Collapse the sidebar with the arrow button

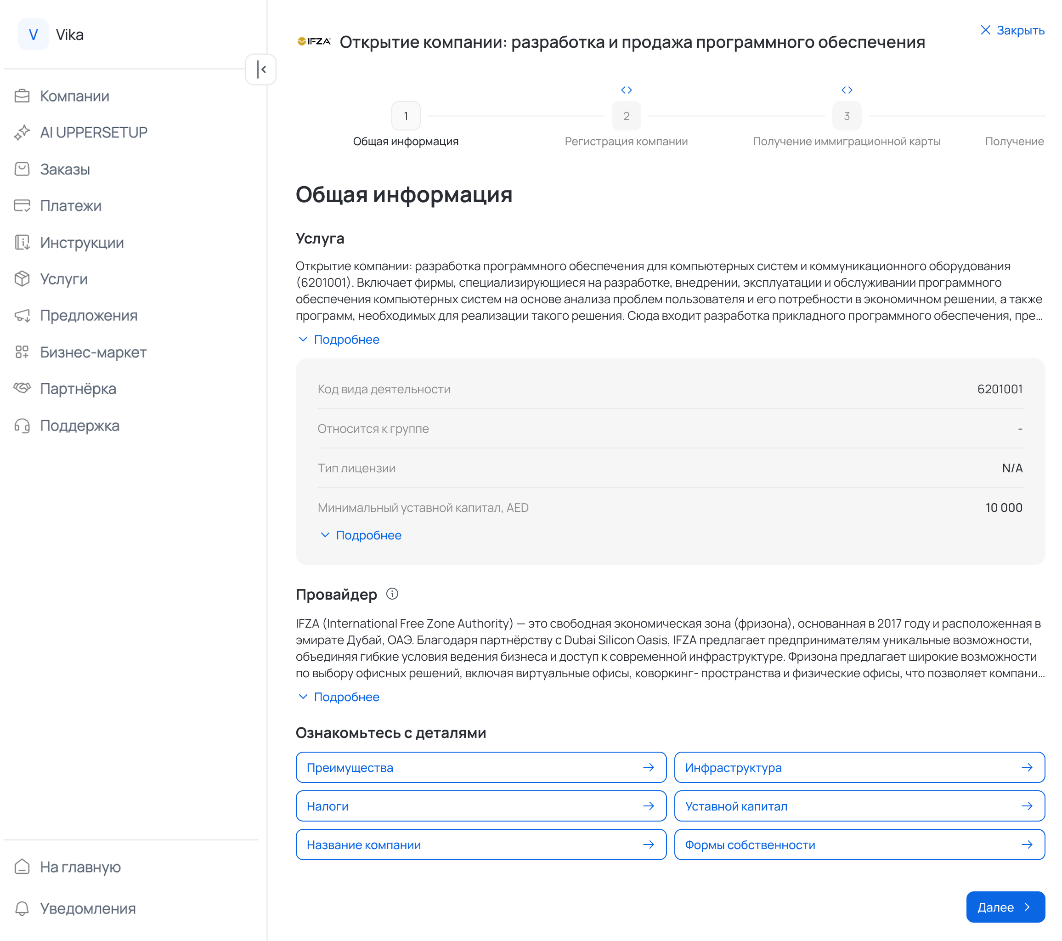coord(261,69)
